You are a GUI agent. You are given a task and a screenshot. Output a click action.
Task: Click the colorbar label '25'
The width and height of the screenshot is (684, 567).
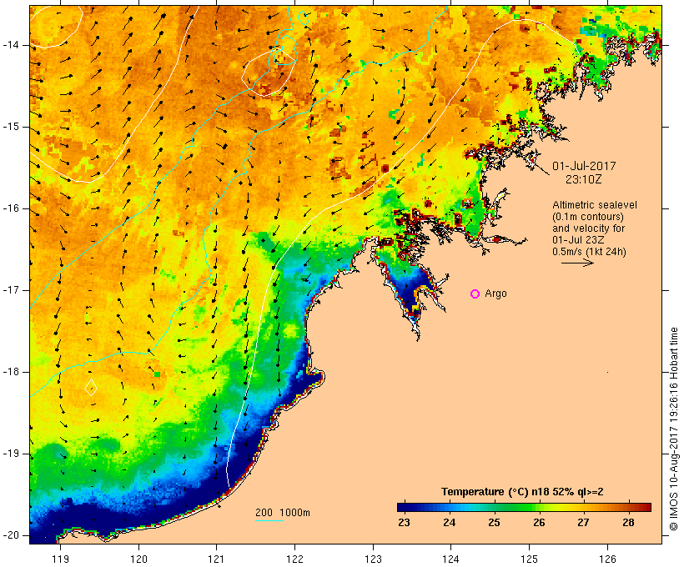pyautogui.click(x=494, y=523)
